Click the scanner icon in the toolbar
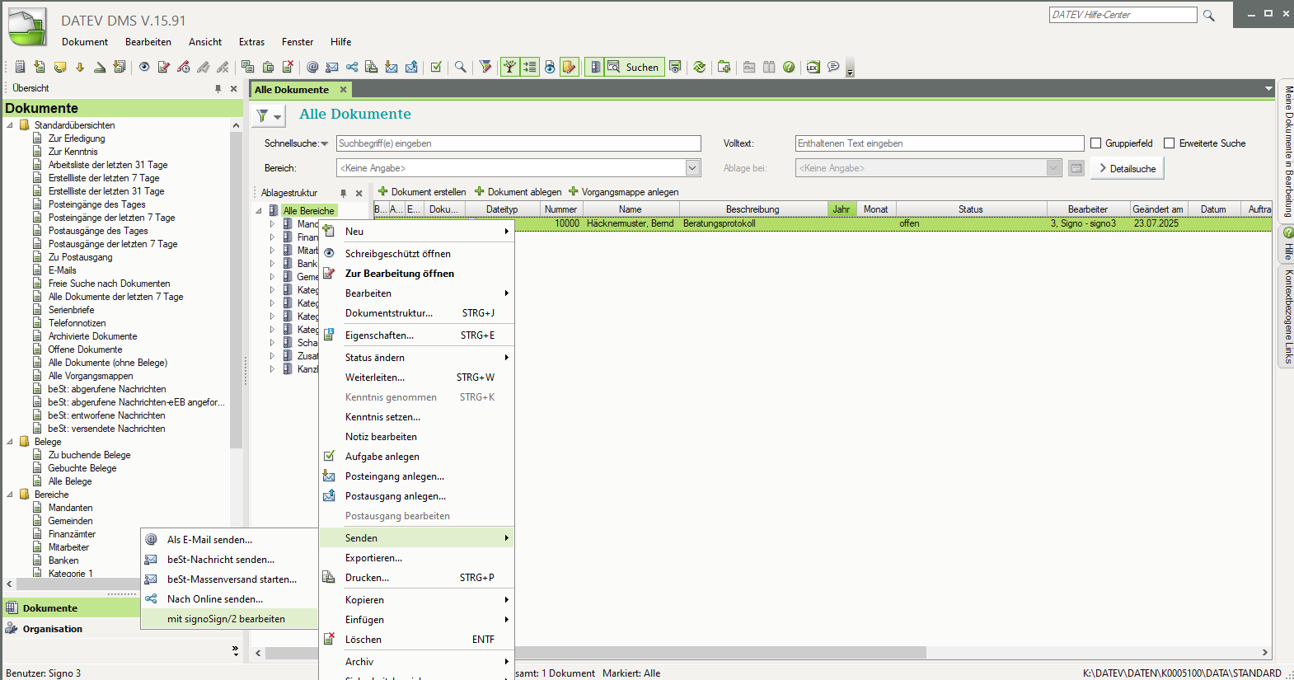1294x680 pixels. 100,67
